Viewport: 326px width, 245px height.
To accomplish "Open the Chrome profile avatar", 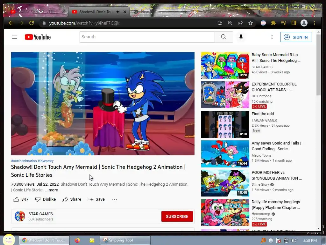I will coord(304,23).
